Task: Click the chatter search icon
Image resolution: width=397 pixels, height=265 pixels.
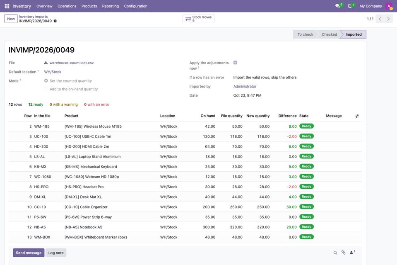Action: (335, 253)
